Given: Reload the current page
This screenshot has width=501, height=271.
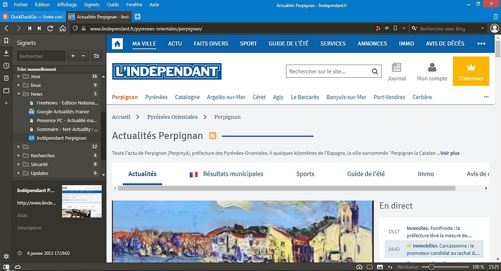Looking at the screenshot, I should 50,28.
